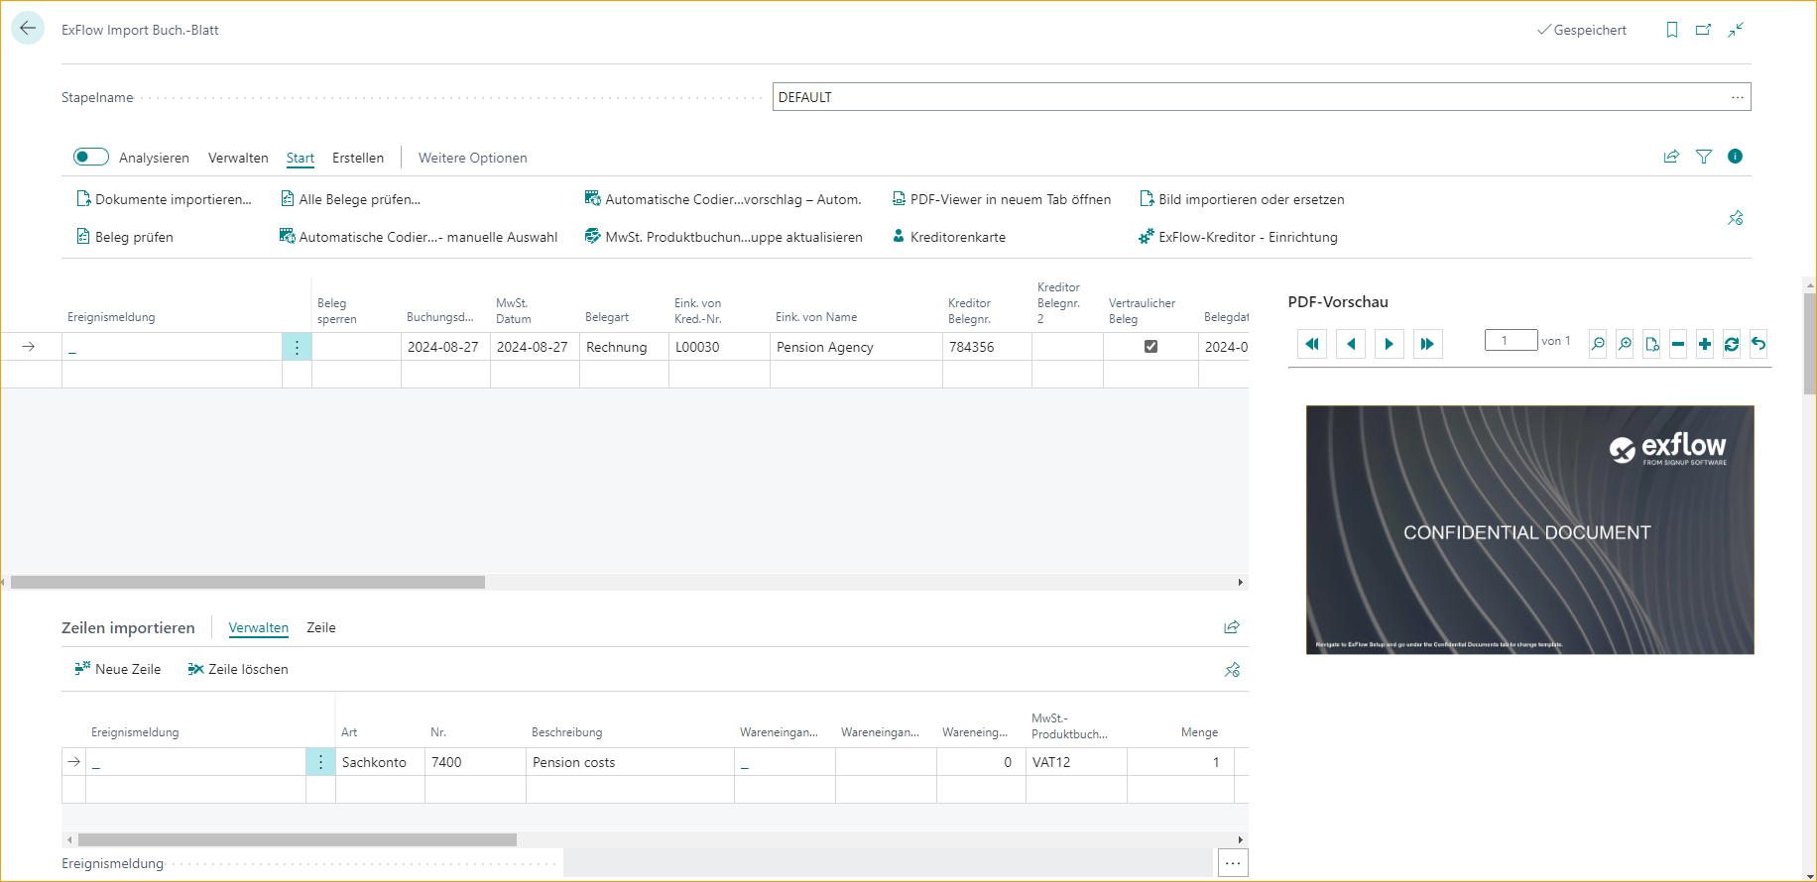The width and height of the screenshot is (1817, 882).
Task: Expand the Stapelname lookup ellipsis
Action: [1738, 97]
